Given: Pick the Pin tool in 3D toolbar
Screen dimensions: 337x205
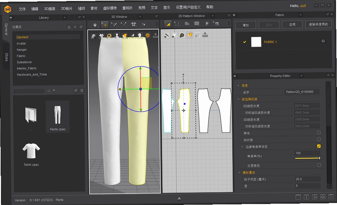Looking at the screenshot, I should 124,24.
